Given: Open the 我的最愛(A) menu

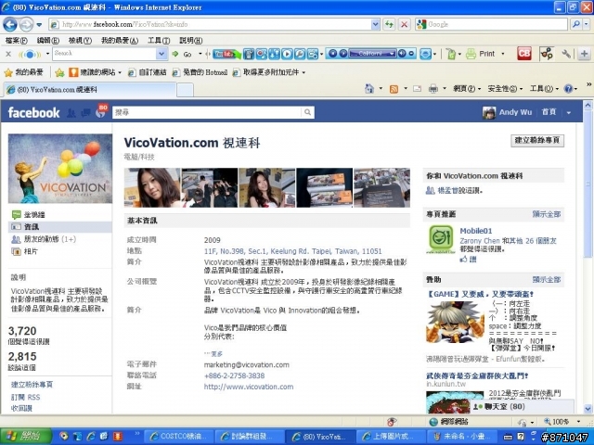Looking at the screenshot, I should click(x=120, y=40).
